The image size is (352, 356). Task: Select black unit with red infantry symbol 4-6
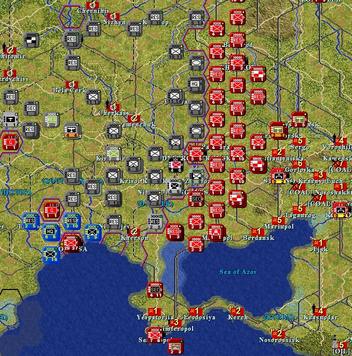[x=176, y=166]
